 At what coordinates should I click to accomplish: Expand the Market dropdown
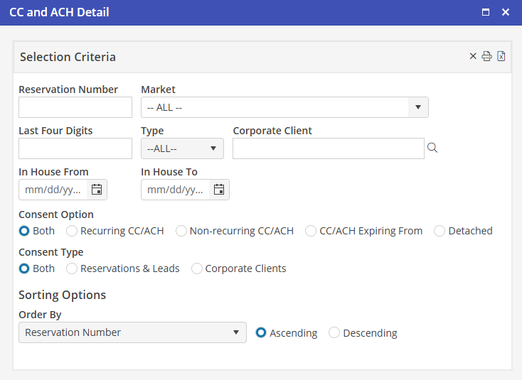(284, 107)
